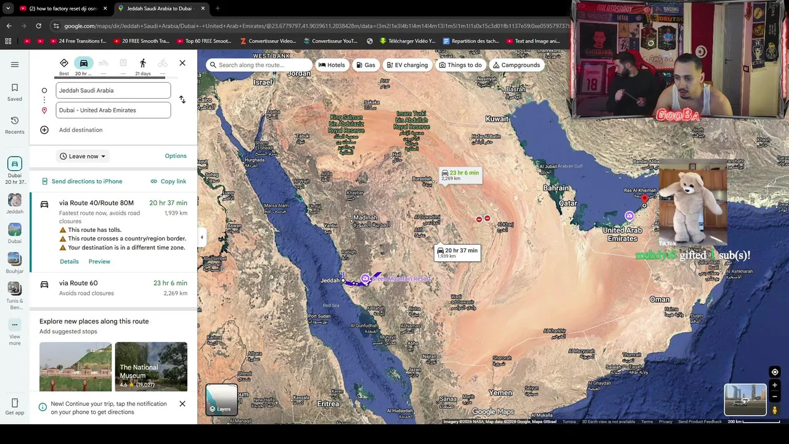Open Jeddah recent place in sidebar
Screen dimensions: 789x444
15,204
